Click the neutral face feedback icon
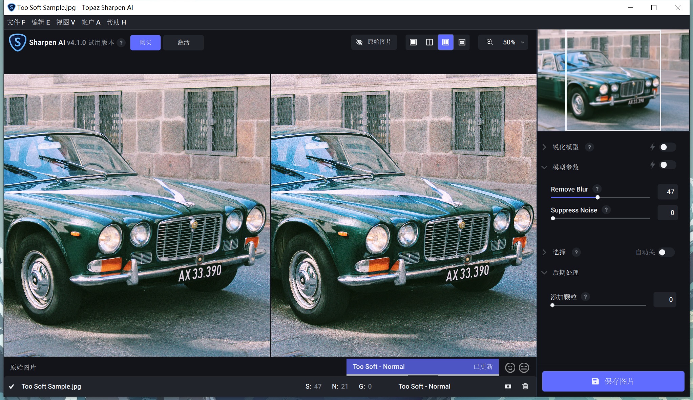Image resolution: width=693 pixels, height=400 pixels. 524,367
